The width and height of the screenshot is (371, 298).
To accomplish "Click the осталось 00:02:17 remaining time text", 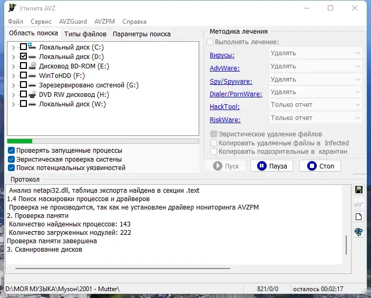I will [318, 289].
